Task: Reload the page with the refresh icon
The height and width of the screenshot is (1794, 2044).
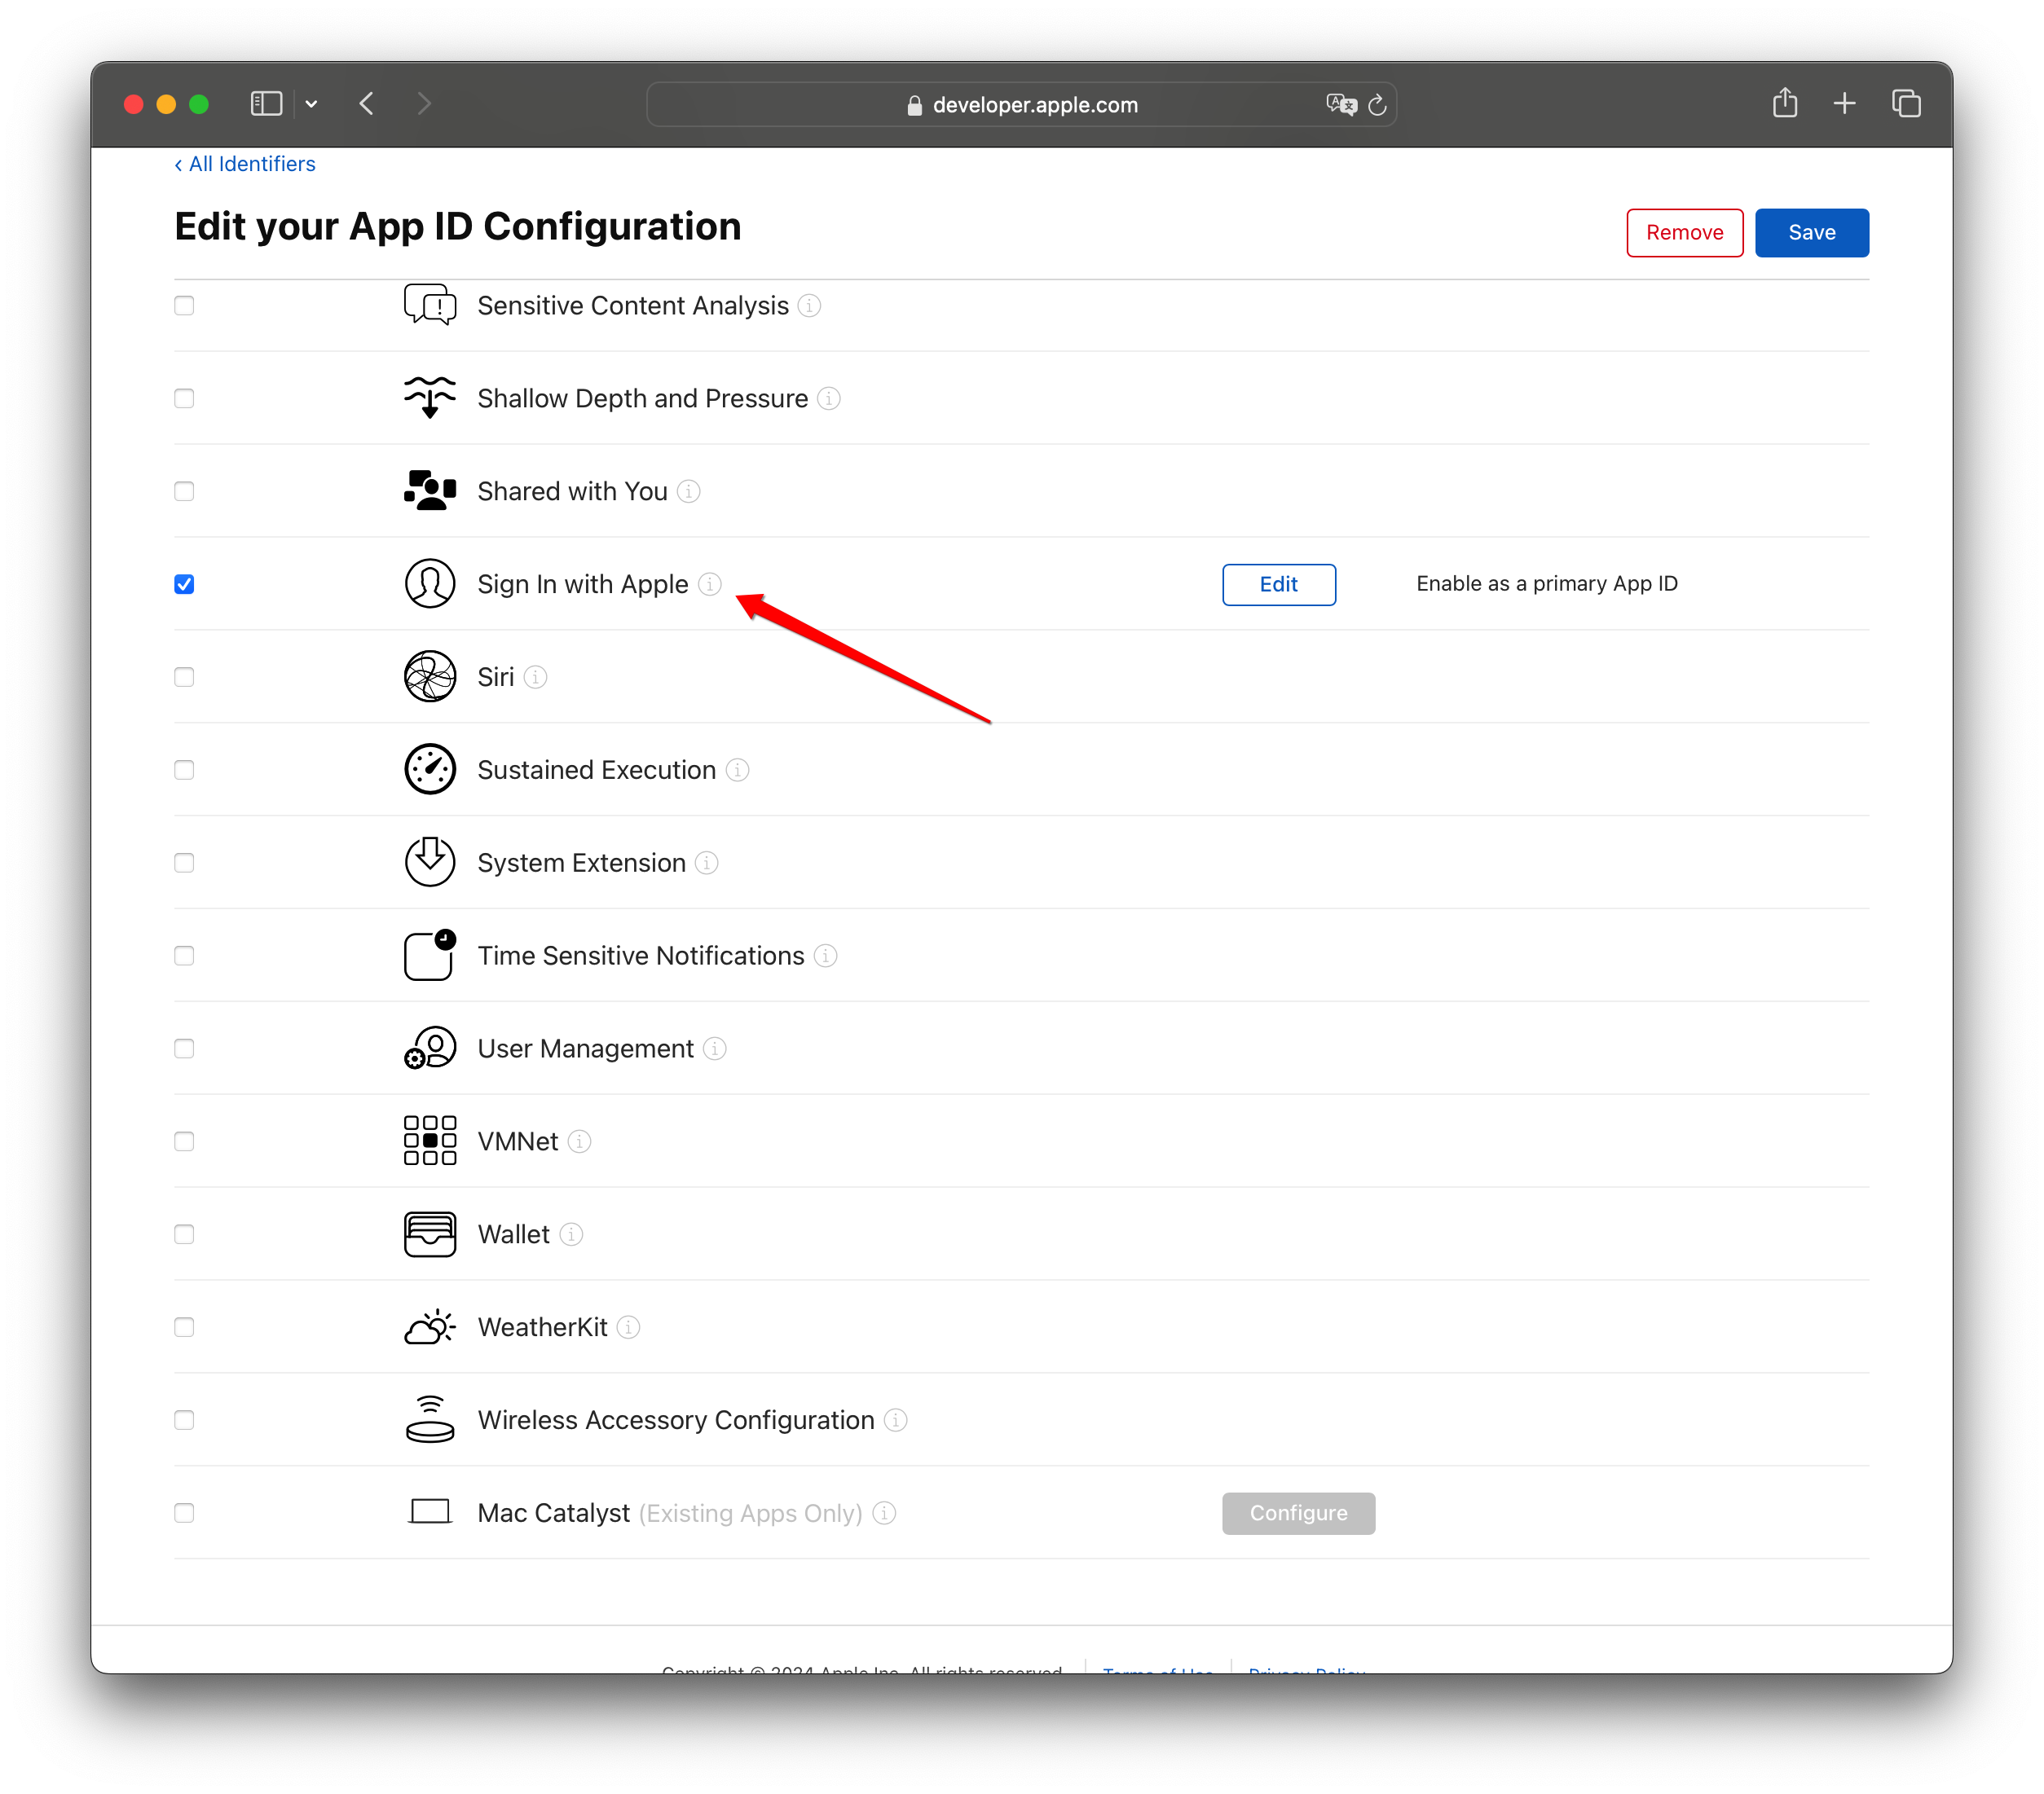Action: click(1378, 104)
